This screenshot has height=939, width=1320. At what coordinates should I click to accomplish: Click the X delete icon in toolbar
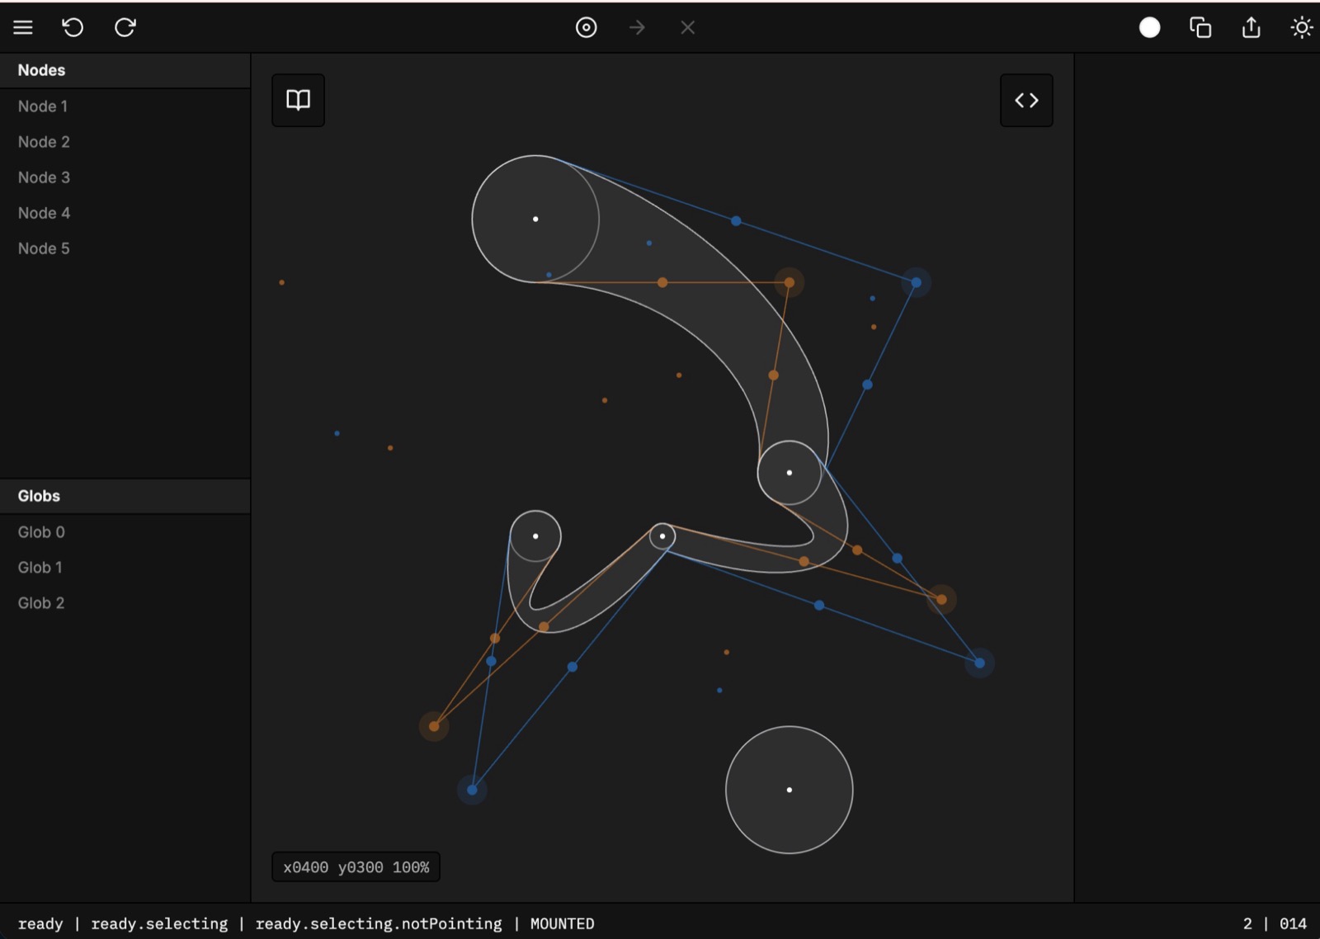pyautogui.click(x=688, y=27)
